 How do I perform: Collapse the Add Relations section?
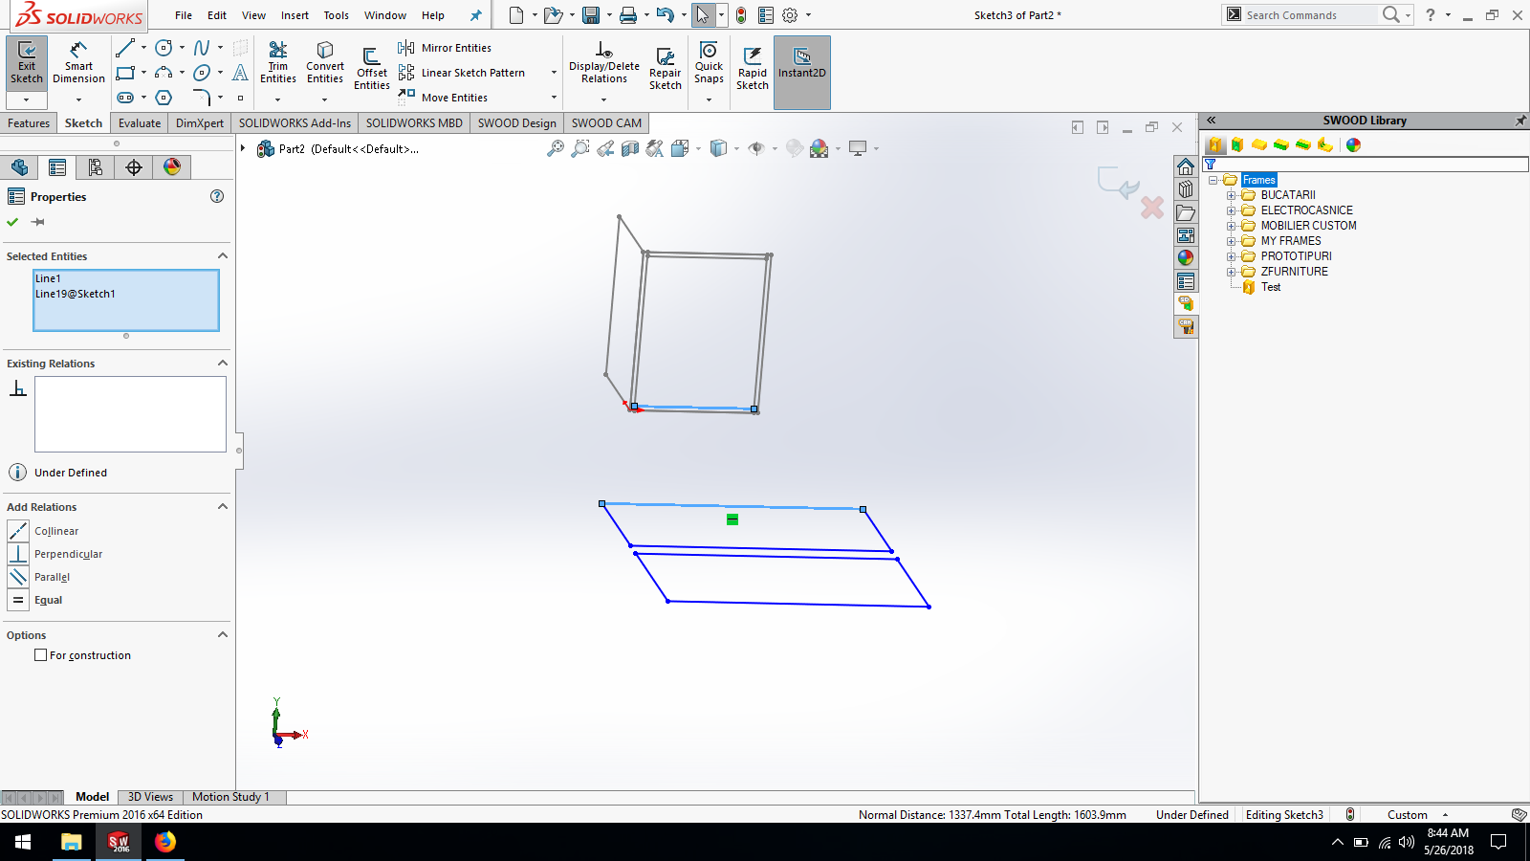[223, 506]
